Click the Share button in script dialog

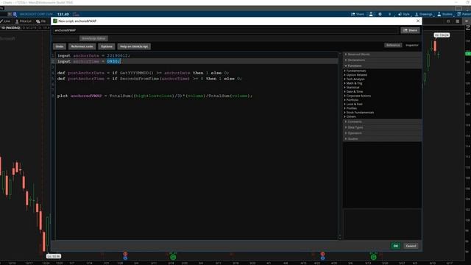pyautogui.click(x=410, y=30)
